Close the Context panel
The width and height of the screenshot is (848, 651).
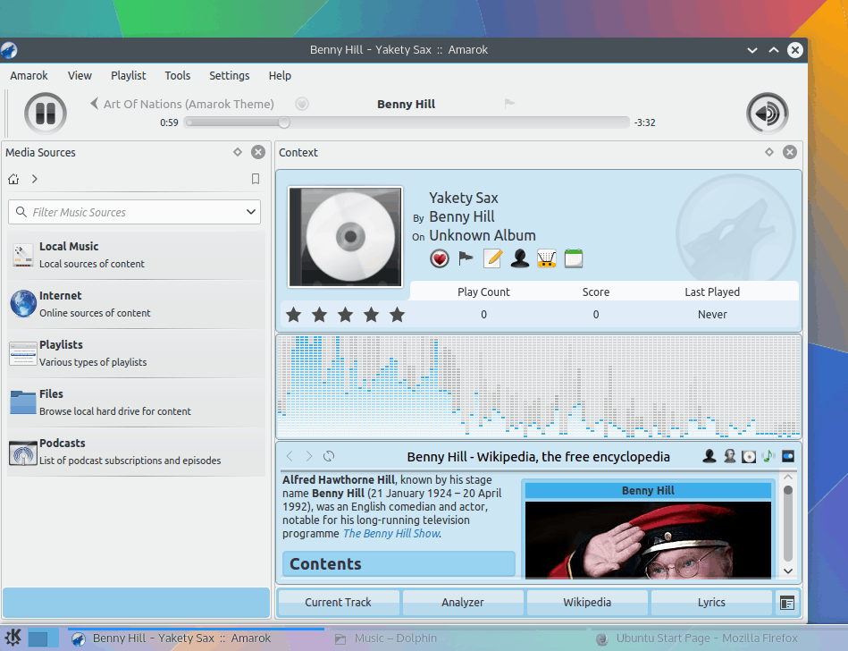click(x=790, y=152)
